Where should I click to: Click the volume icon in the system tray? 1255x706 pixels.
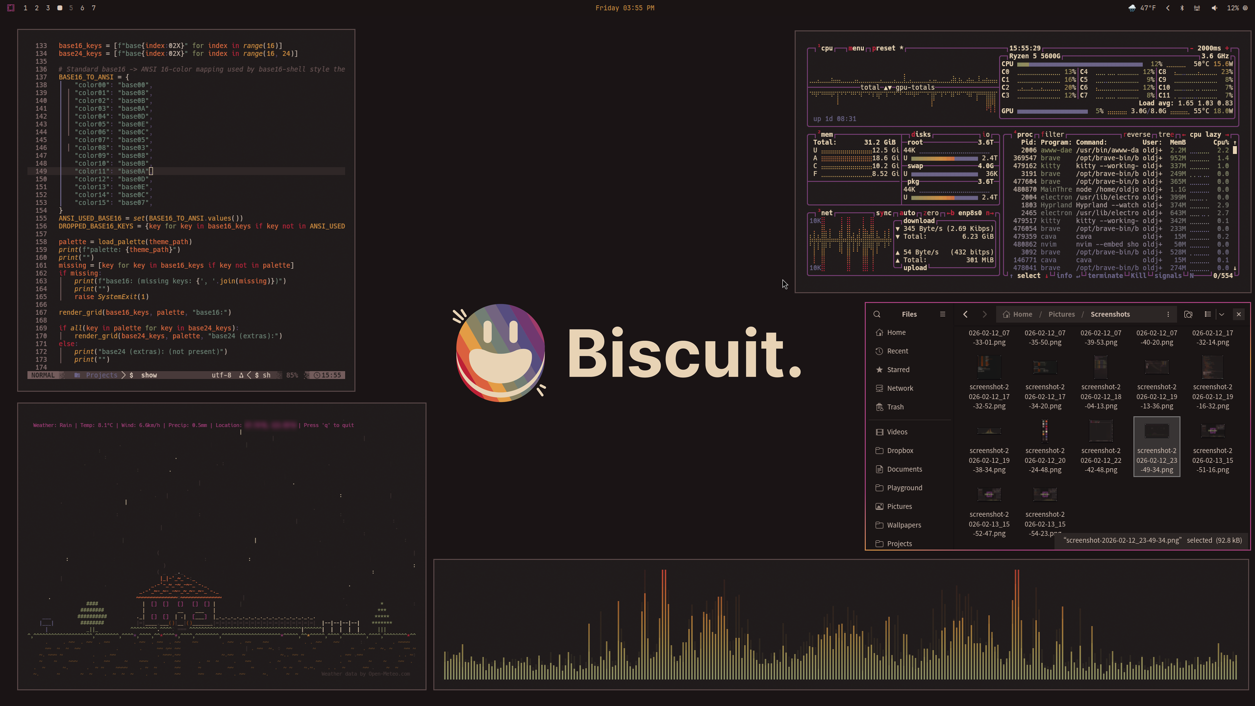[1213, 8]
